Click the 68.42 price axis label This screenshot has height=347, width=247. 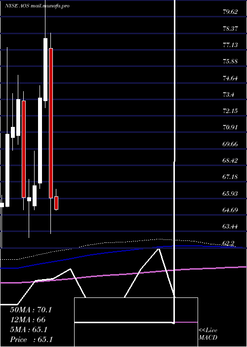pos(230,161)
